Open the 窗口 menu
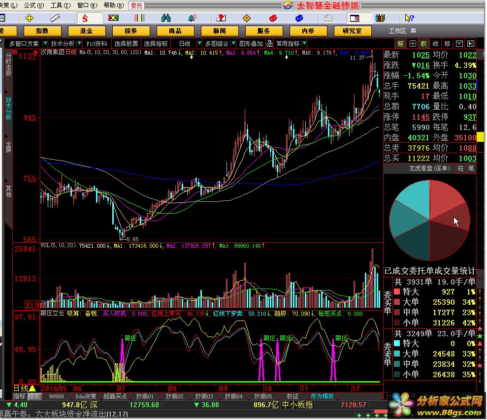This screenshot has width=487, height=420. pos(87,5)
